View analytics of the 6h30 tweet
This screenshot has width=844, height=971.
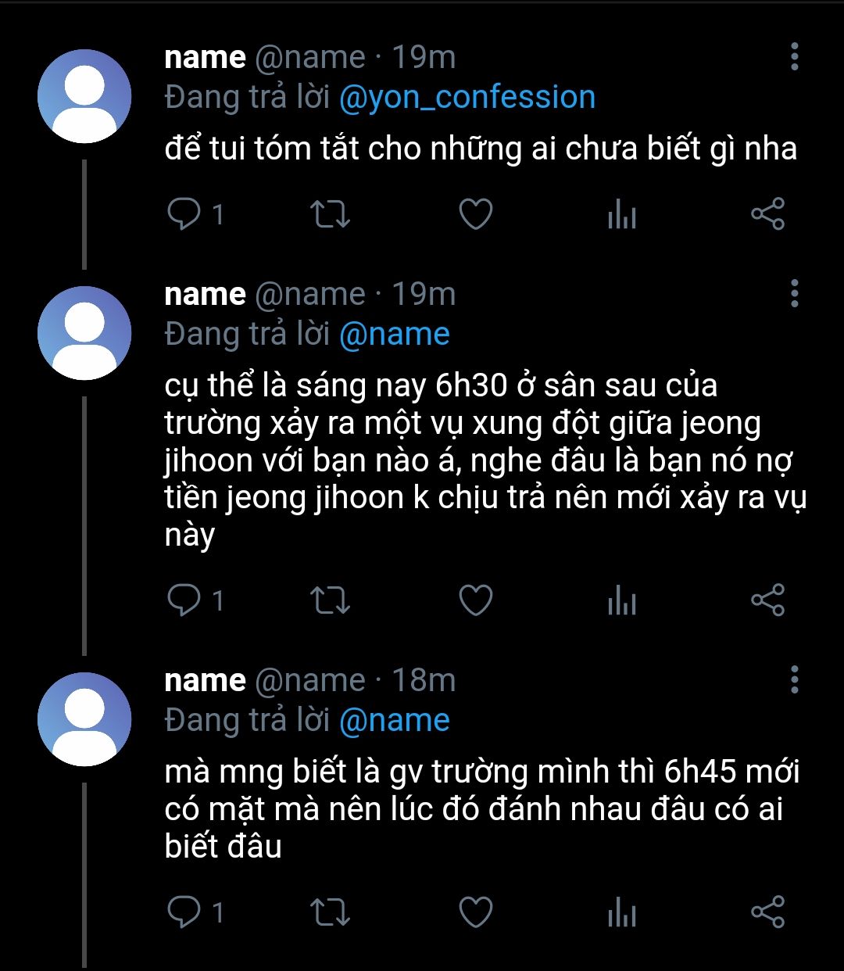621,600
